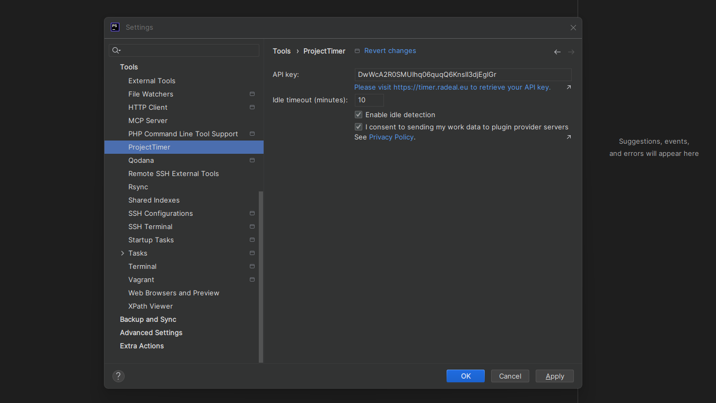The image size is (716, 403).
Task: Open the Privacy Policy link
Action: (x=391, y=137)
